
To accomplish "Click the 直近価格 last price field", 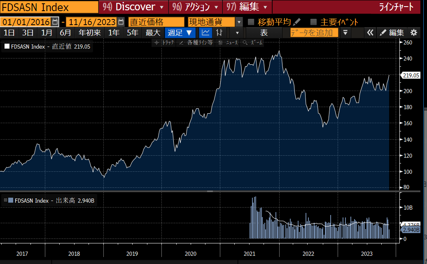I will click(x=156, y=22).
